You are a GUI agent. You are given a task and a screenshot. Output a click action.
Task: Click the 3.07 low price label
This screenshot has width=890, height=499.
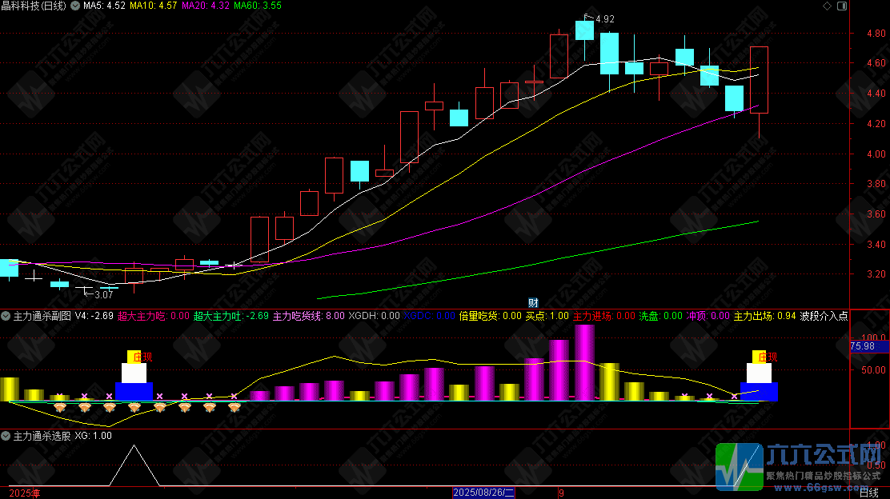103,295
